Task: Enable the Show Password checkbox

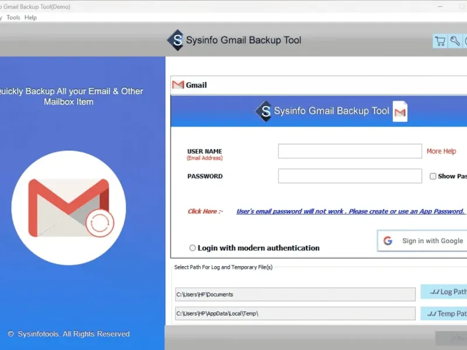Action: pyautogui.click(x=433, y=176)
